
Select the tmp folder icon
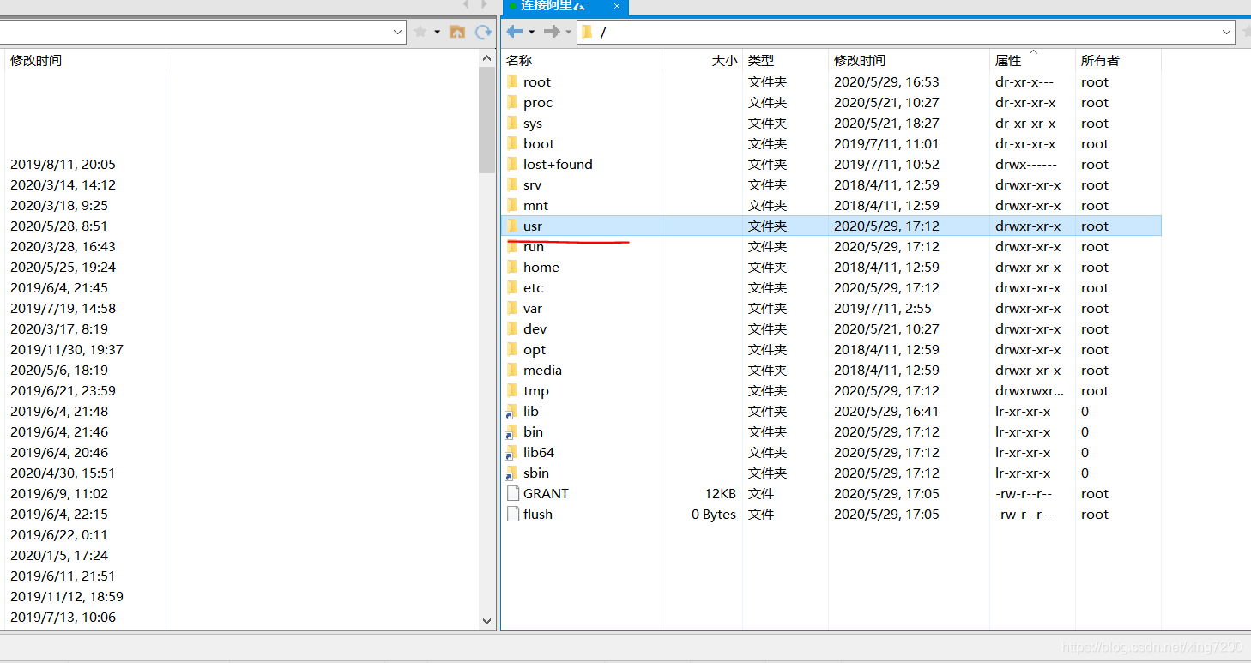point(512,390)
